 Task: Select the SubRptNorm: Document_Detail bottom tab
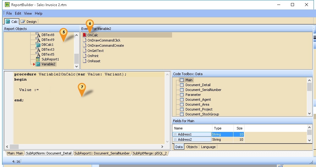click(x=49, y=153)
